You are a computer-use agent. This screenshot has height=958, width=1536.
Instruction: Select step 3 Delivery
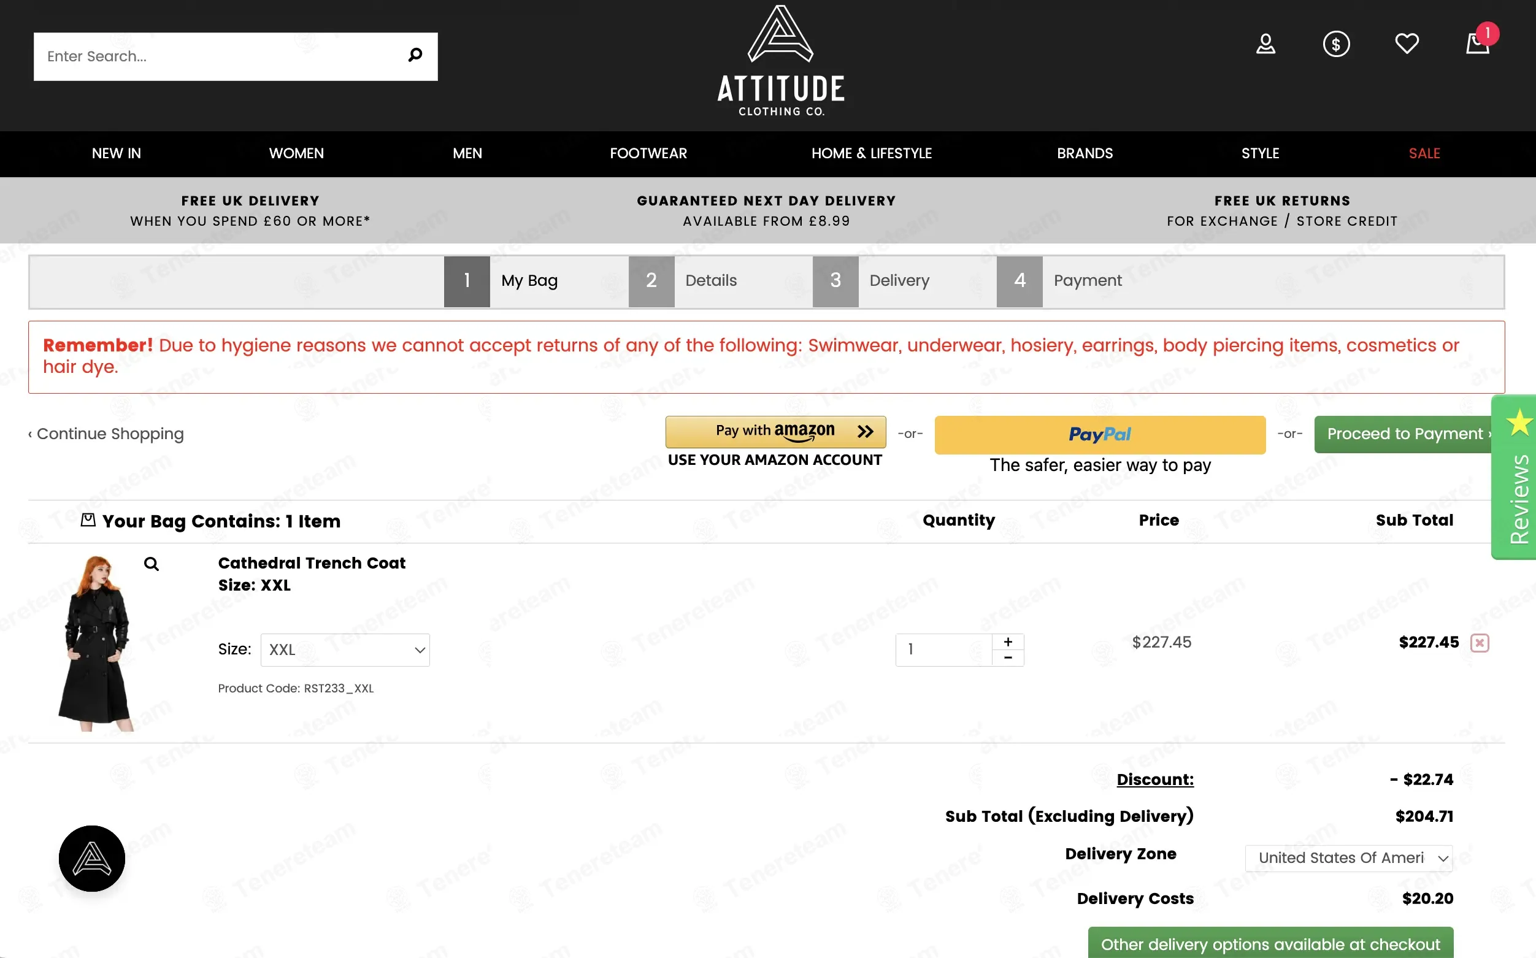872,282
